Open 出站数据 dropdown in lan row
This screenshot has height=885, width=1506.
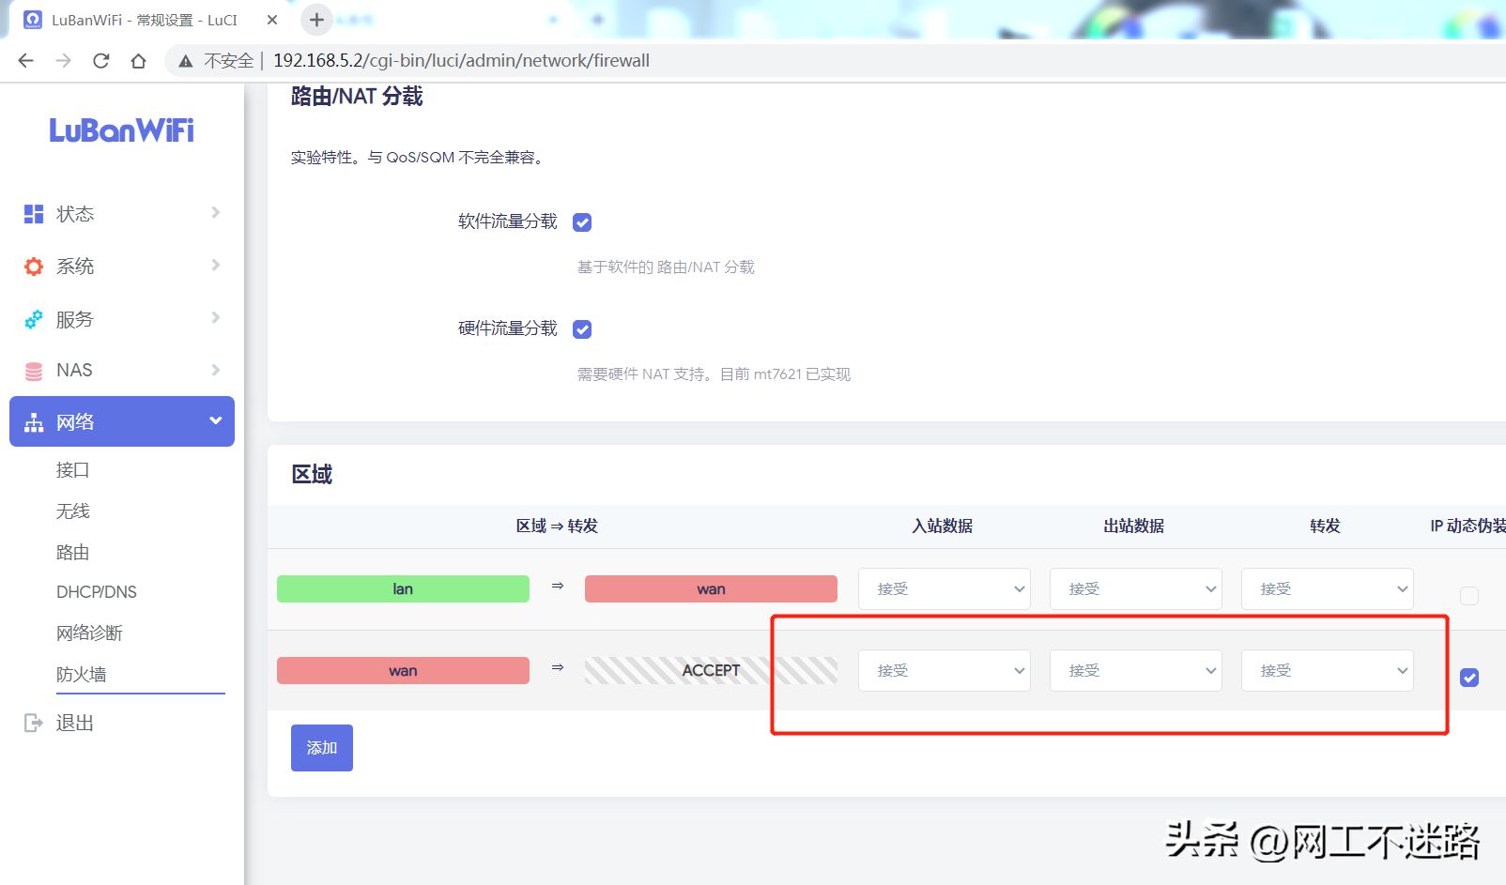point(1136,589)
